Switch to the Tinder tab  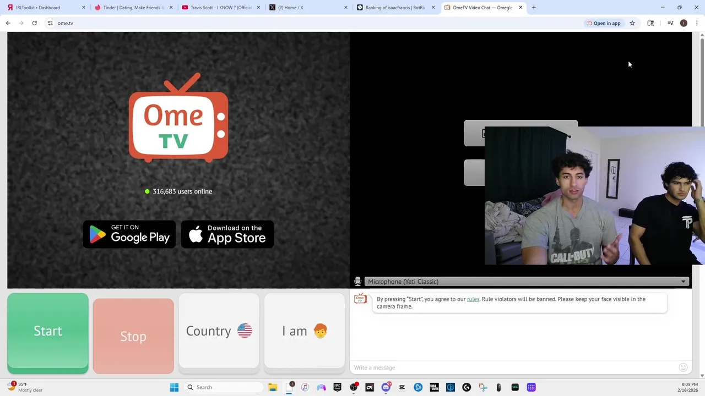[134, 8]
